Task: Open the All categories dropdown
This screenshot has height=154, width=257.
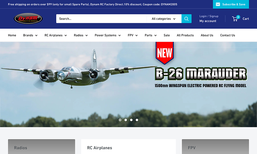Action: (x=164, y=19)
